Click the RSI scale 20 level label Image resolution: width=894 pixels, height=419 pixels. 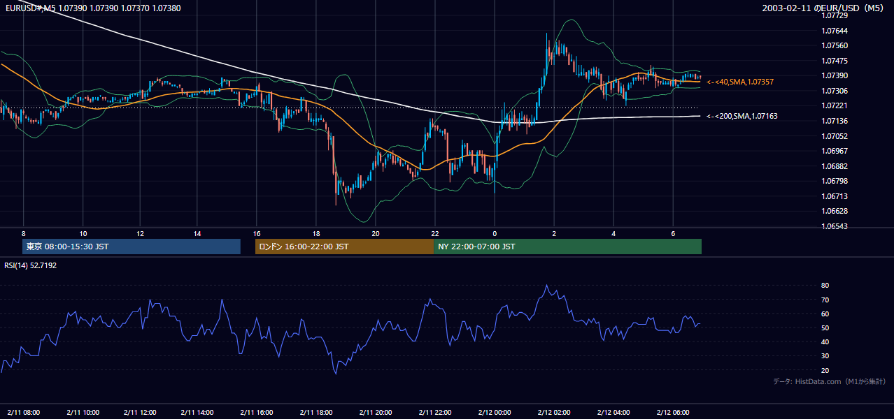[825, 370]
